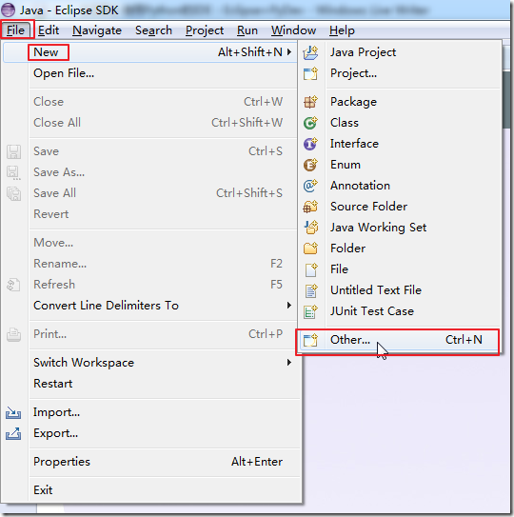This screenshot has width=514, height=517.
Task: Click the Java Project icon
Action: coord(310,52)
